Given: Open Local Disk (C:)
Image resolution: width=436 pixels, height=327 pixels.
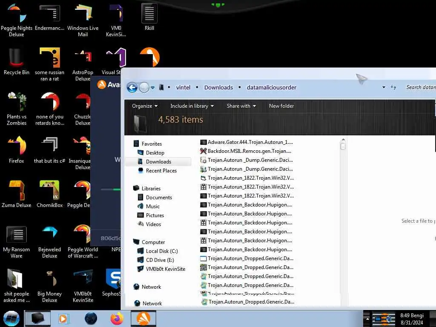Looking at the screenshot, I should pos(161,251).
